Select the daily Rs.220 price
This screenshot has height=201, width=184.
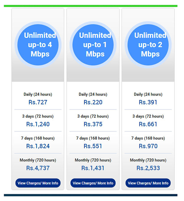tap(93, 102)
